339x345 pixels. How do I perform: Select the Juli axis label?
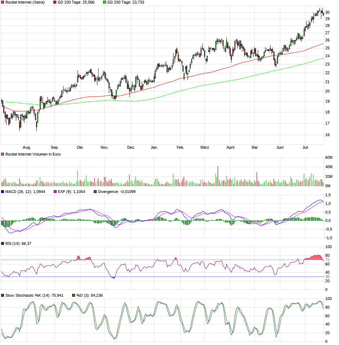305,147
